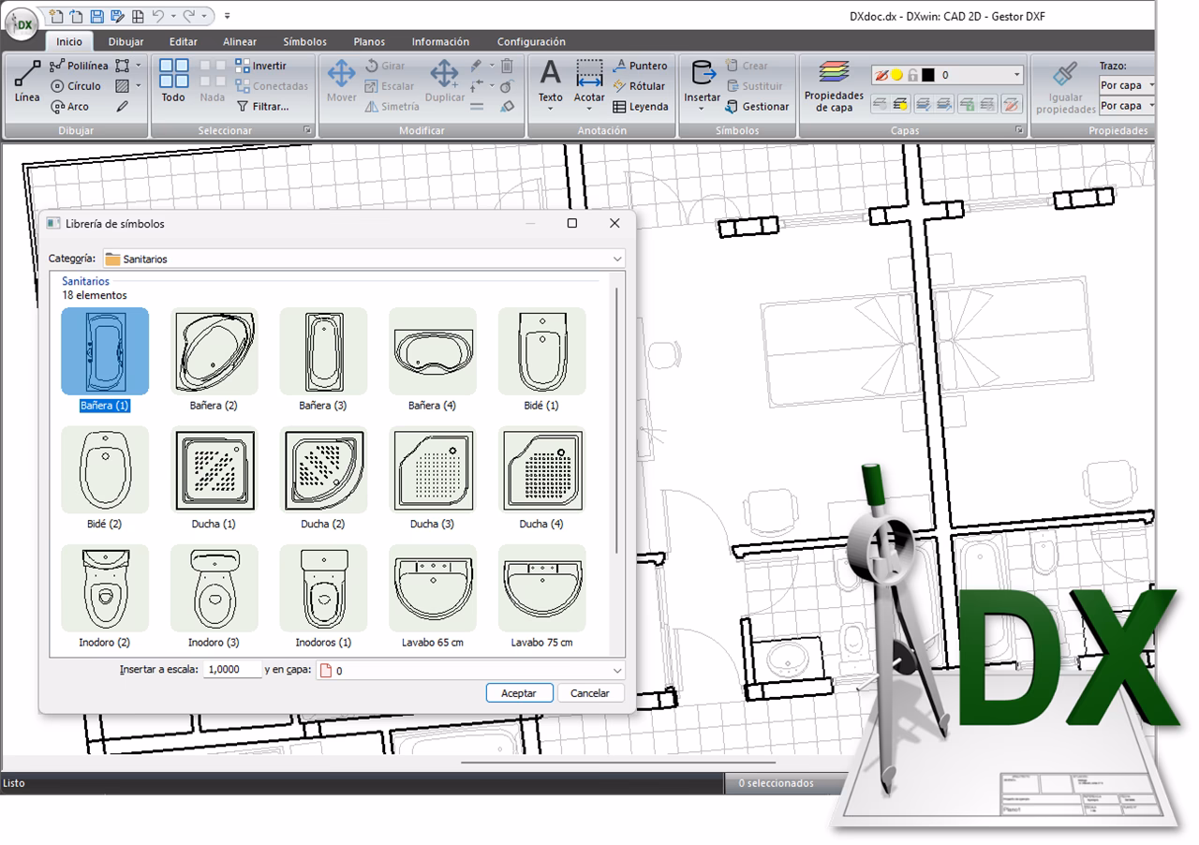This screenshot has height=845, width=1199.
Task: Open the Undo history dropdown arrow
Action: pyautogui.click(x=171, y=16)
